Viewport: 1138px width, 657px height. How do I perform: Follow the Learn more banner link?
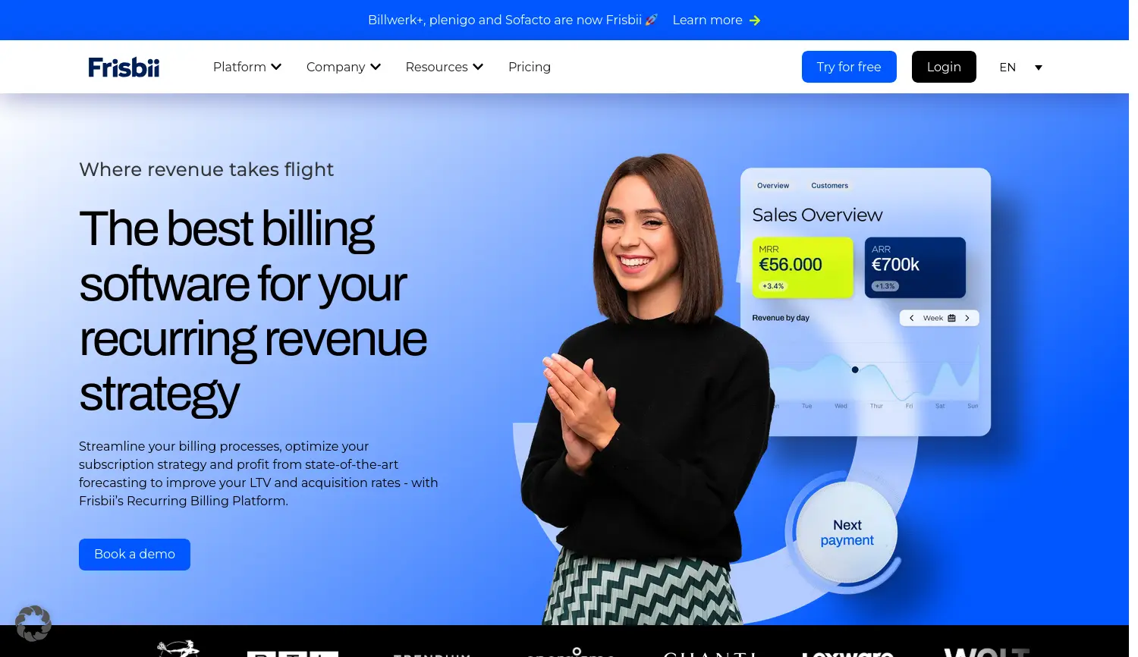707,20
